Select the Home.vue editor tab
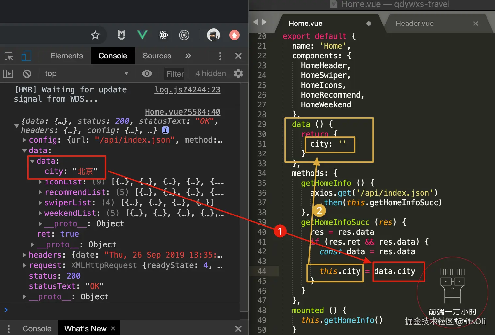This screenshot has width=495, height=335. click(x=305, y=23)
